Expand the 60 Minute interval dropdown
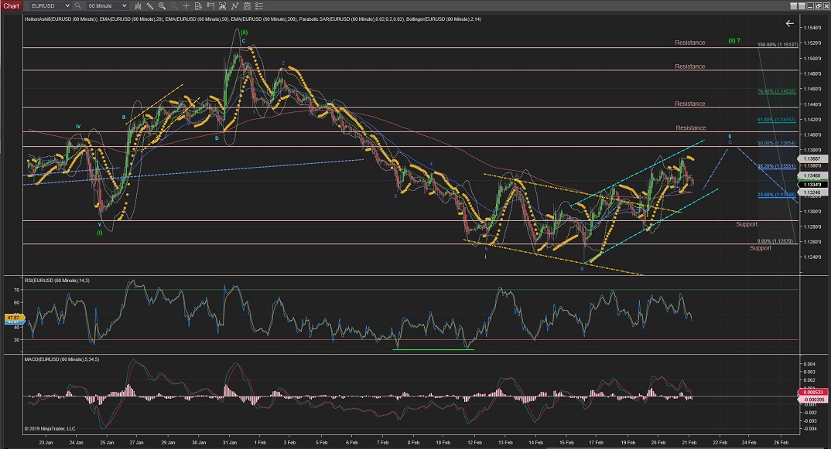Screen dimensions: 831x449 (x=124, y=5)
